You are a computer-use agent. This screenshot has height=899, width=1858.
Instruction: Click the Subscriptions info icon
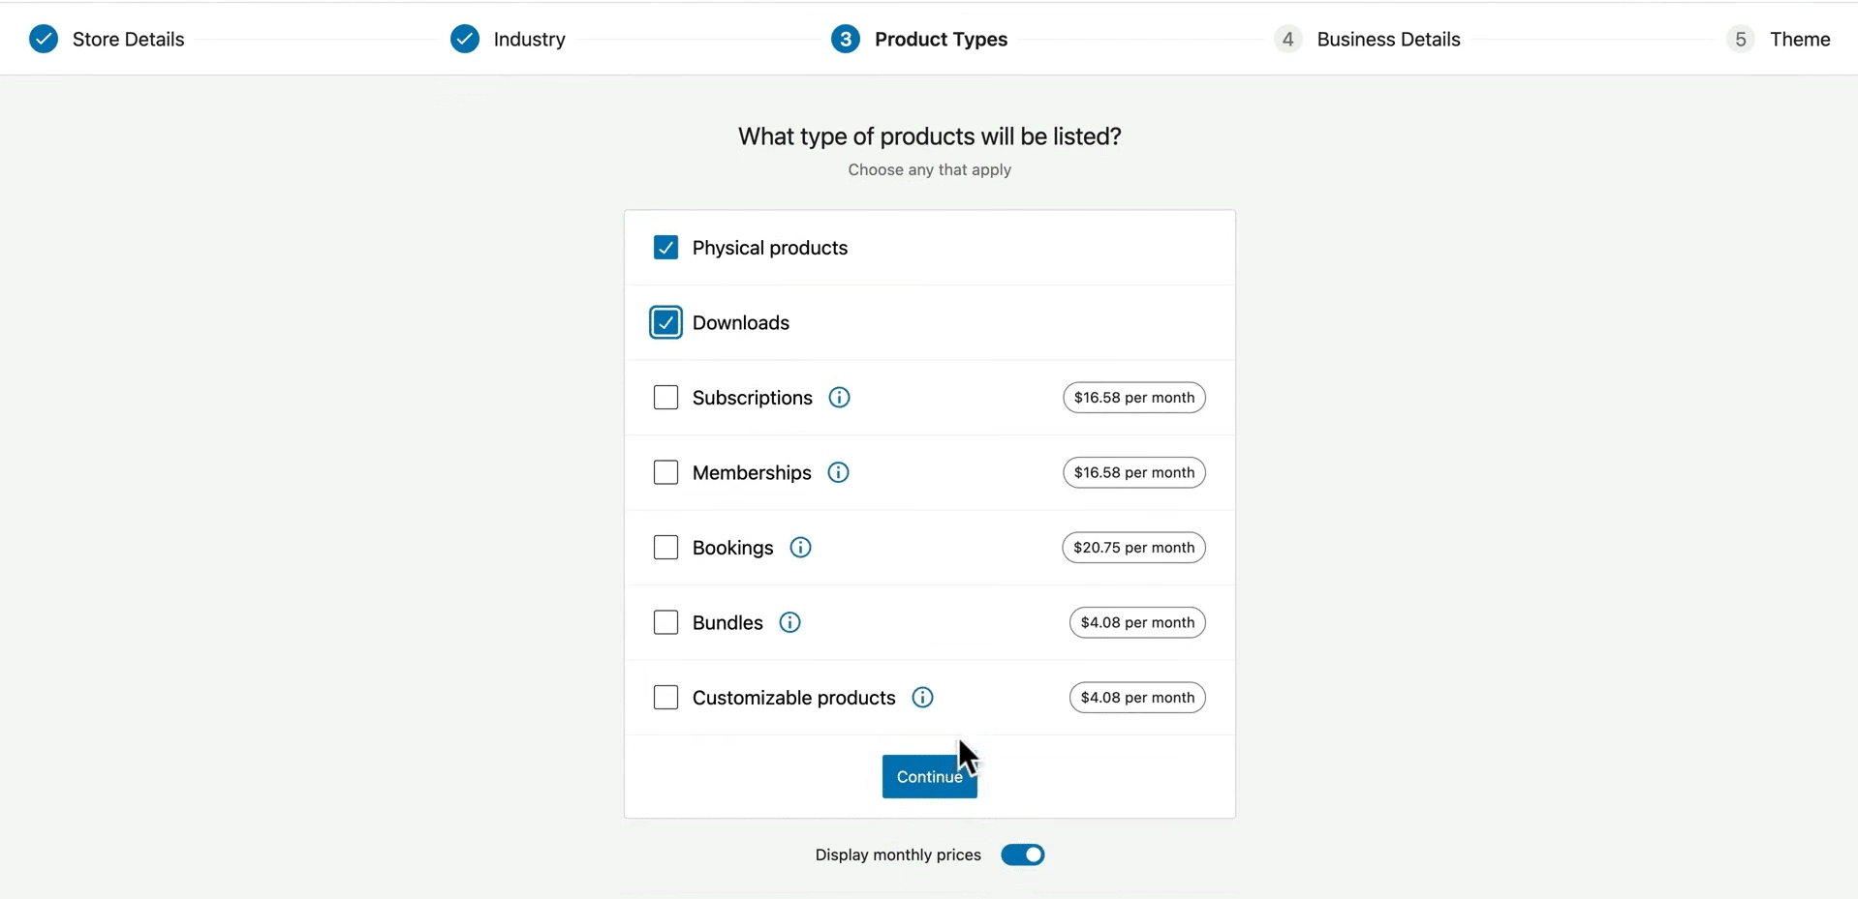(839, 398)
